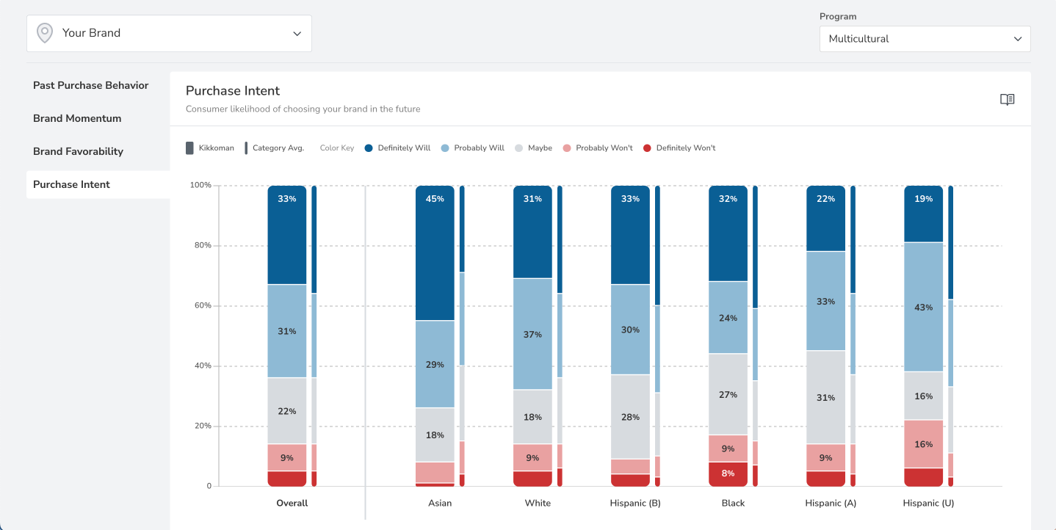1056x530 pixels.
Task: Expand the Program Multicultural dropdown
Action: tap(925, 39)
